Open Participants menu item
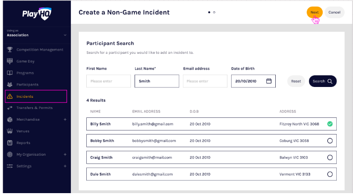Viewport: 355px width, 195px height. [x=27, y=85]
